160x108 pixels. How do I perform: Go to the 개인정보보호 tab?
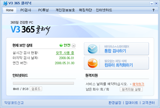65,10
